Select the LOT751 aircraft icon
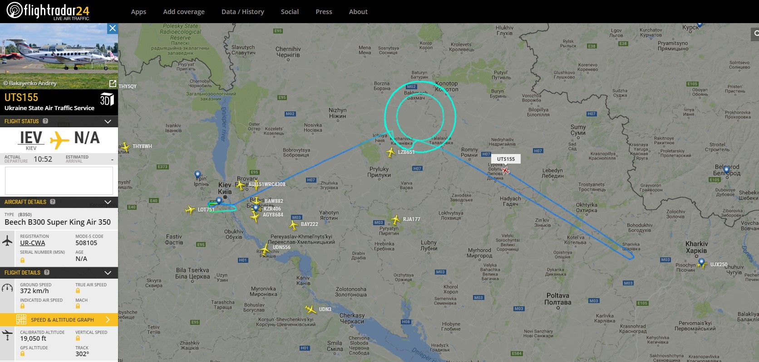The width and height of the screenshot is (759, 362). point(190,210)
